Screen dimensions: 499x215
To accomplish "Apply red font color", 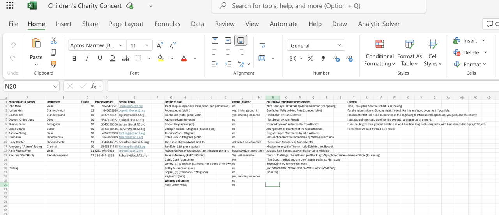I will point(184,58).
